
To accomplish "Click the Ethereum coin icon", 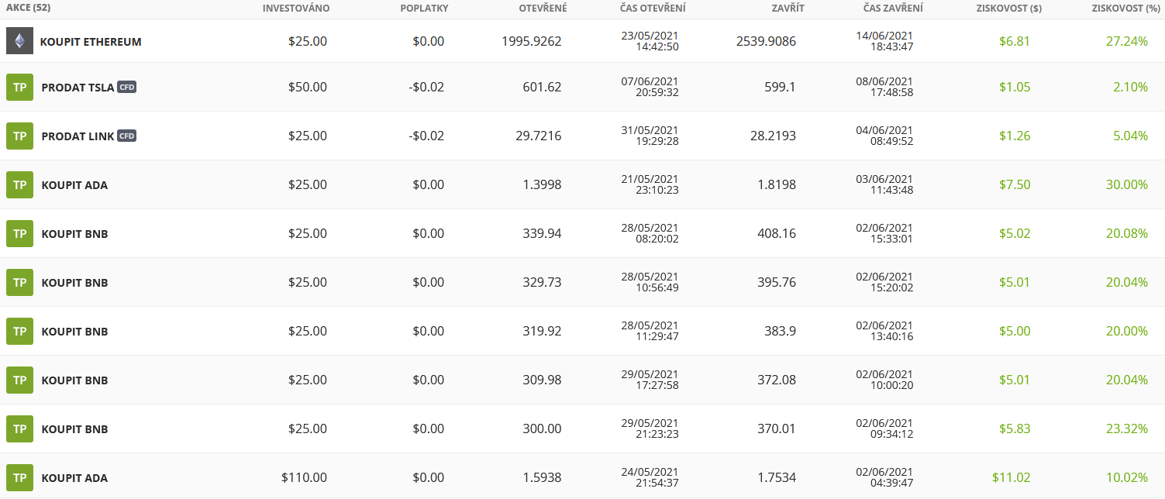I will [x=19, y=41].
